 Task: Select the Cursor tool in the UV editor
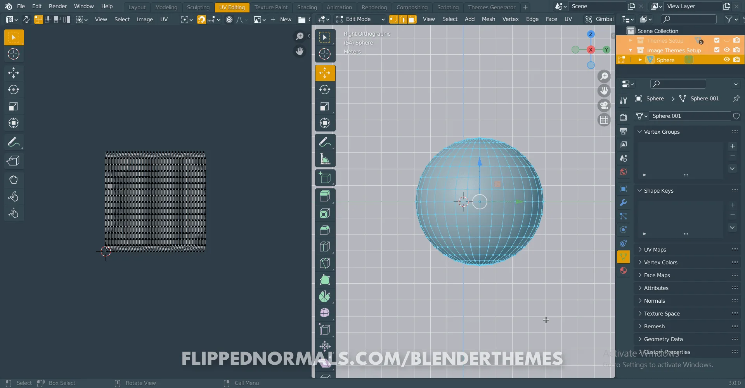14,54
